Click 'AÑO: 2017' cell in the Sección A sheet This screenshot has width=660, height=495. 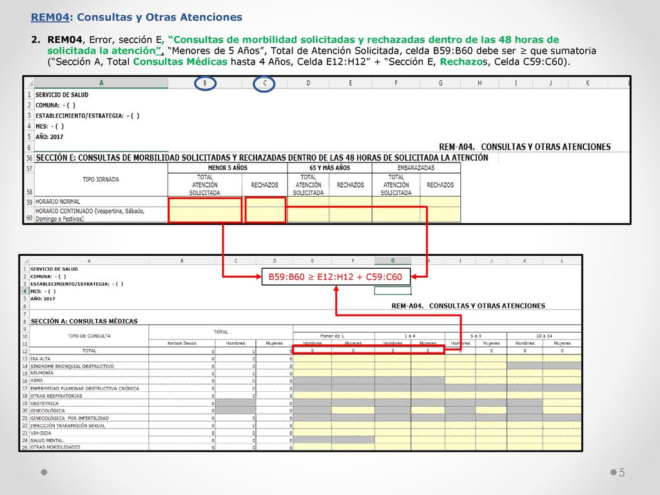[x=43, y=299]
